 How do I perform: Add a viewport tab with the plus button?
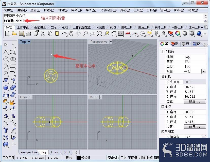[x=76, y=152]
